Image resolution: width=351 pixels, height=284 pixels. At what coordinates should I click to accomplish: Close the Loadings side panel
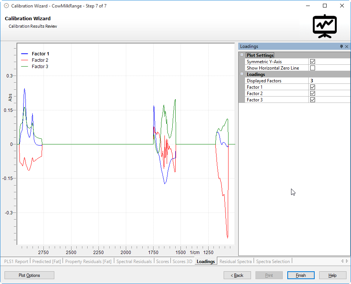[347, 46]
